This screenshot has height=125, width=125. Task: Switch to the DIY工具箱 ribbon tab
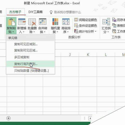35,12
